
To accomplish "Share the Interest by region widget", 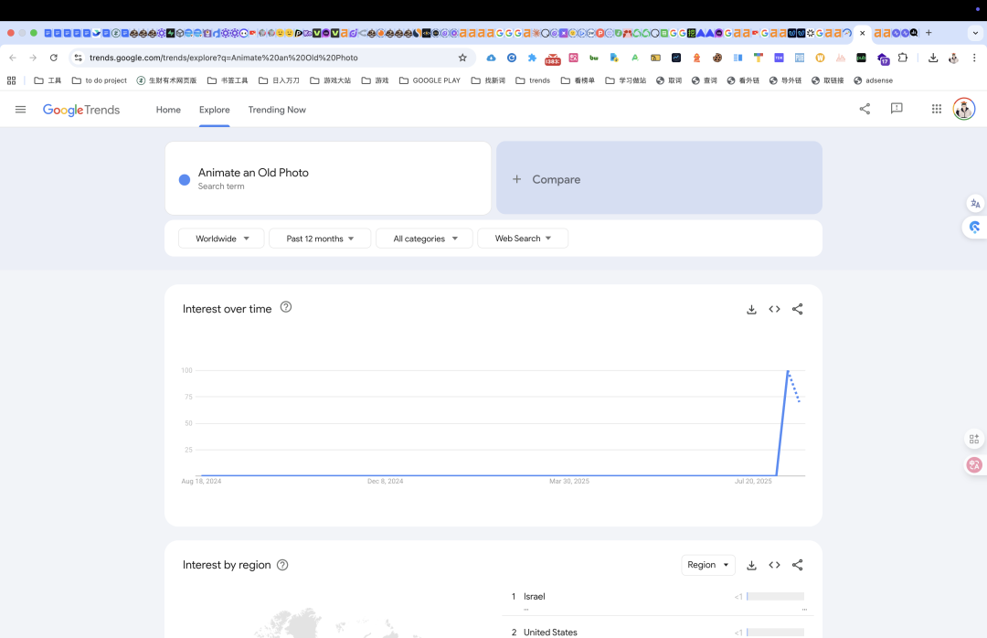I will click(x=798, y=565).
